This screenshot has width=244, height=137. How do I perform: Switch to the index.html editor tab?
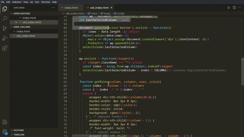point(71,8)
